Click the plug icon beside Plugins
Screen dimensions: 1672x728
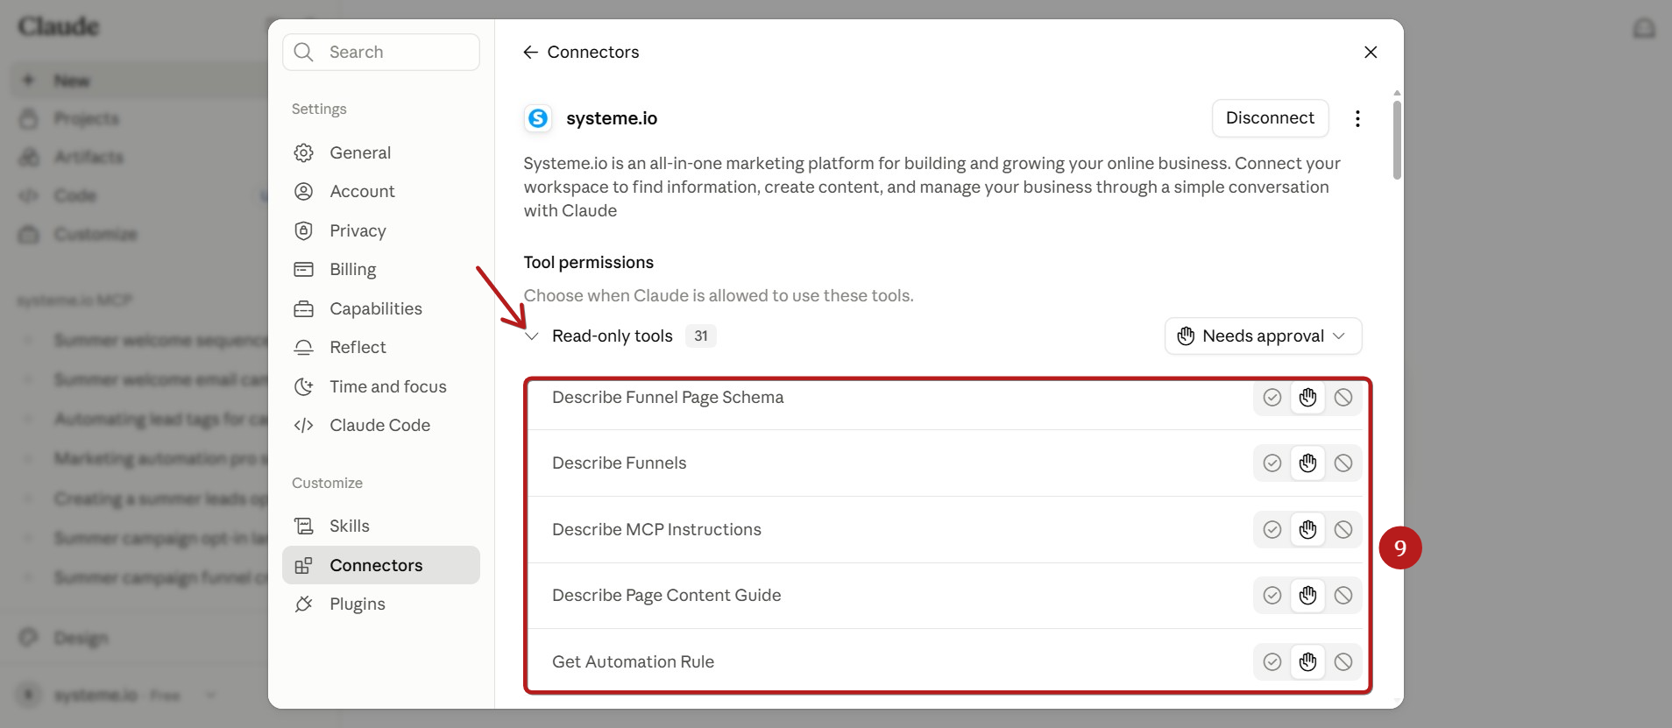pyautogui.click(x=303, y=604)
